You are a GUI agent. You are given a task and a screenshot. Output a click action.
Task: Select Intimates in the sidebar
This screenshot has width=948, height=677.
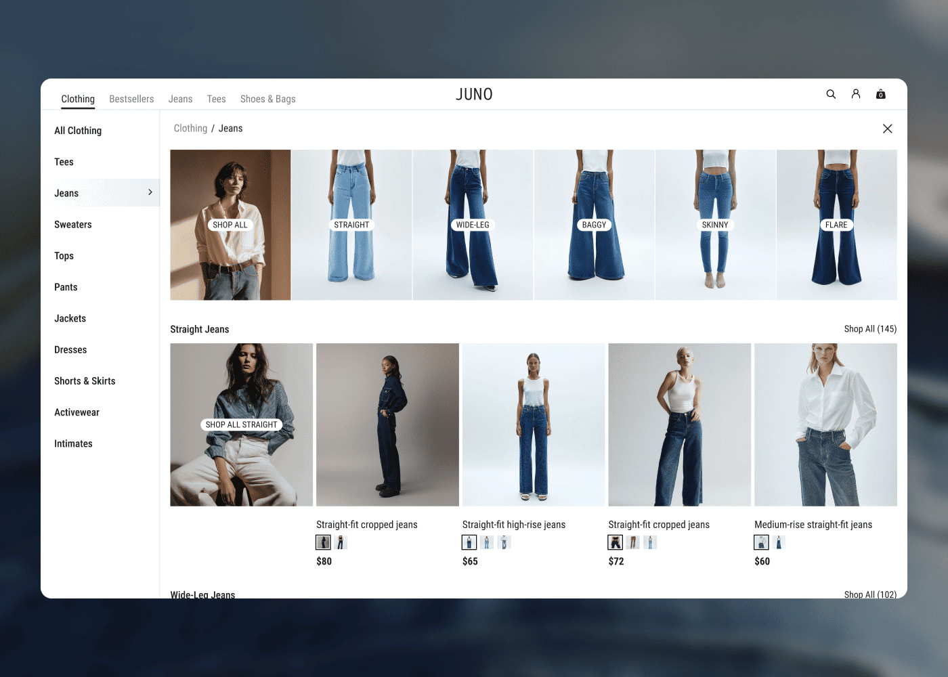(x=73, y=443)
